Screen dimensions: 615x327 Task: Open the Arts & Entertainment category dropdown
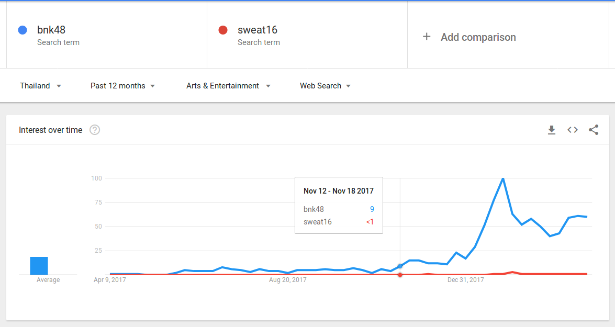(x=229, y=86)
